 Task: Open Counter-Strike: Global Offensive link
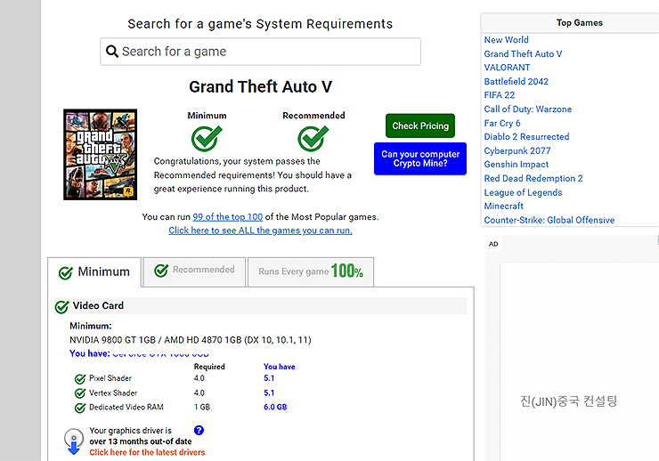tap(549, 220)
